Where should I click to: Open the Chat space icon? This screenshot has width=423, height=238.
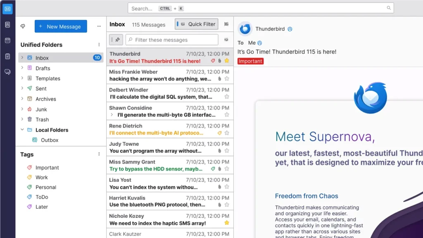point(7,72)
